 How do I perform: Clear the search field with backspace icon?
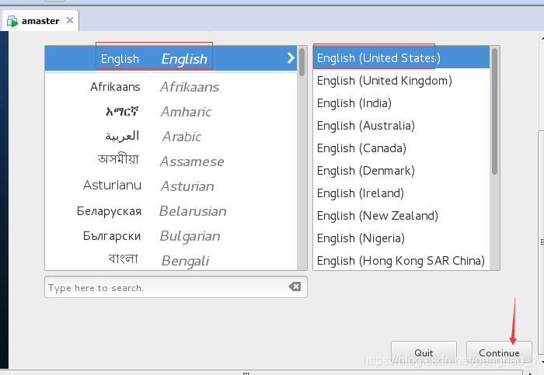point(295,286)
